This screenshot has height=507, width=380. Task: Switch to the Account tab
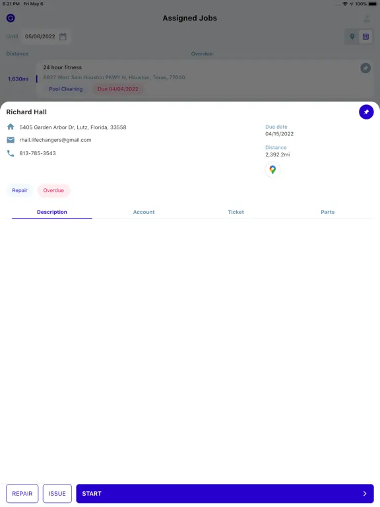pos(144,212)
